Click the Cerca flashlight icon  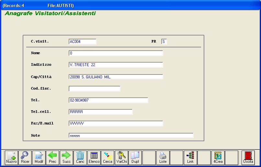[108, 158]
